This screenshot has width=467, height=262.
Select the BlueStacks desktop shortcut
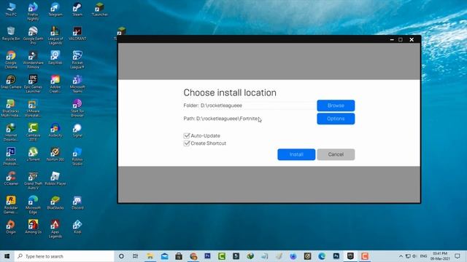pos(55,202)
